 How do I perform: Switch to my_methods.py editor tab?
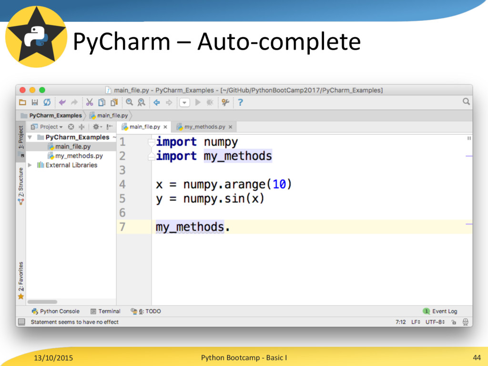[204, 127]
